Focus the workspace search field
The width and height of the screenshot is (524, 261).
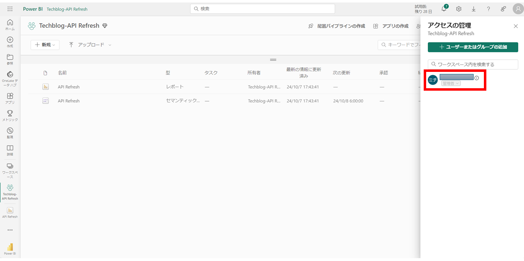[x=473, y=64]
